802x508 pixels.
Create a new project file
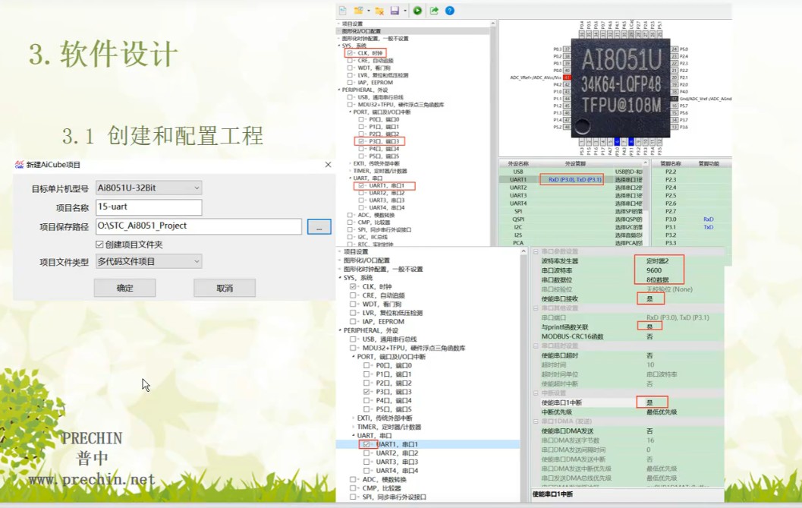click(x=342, y=11)
